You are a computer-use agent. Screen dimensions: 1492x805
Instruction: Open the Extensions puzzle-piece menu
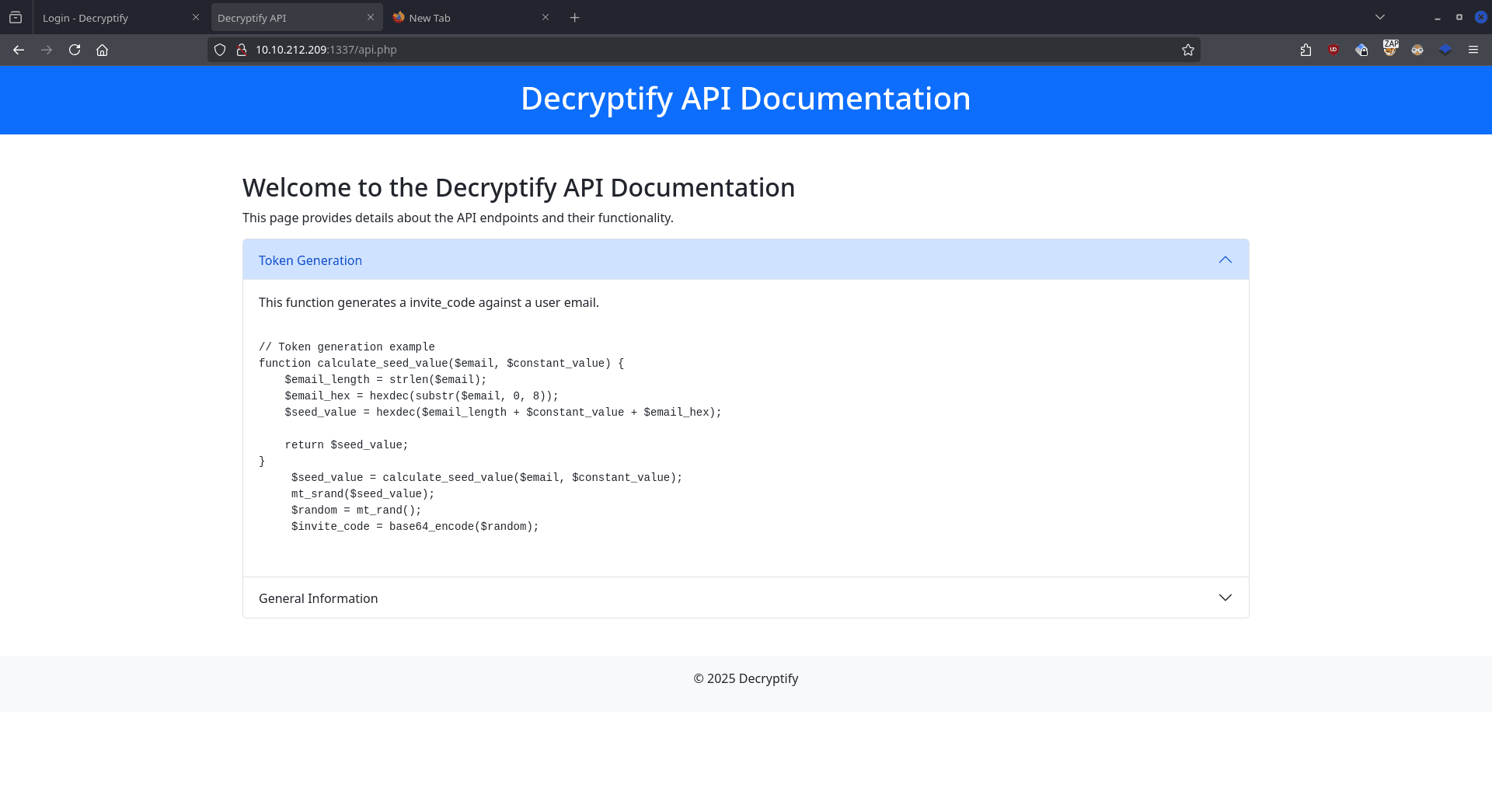(x=1305, y=50)
